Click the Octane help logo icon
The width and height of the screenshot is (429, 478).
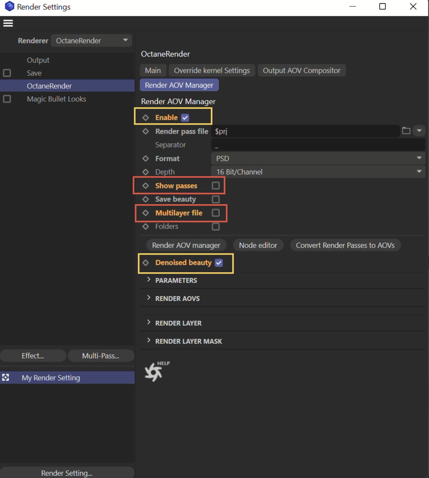tap(157, 371)
